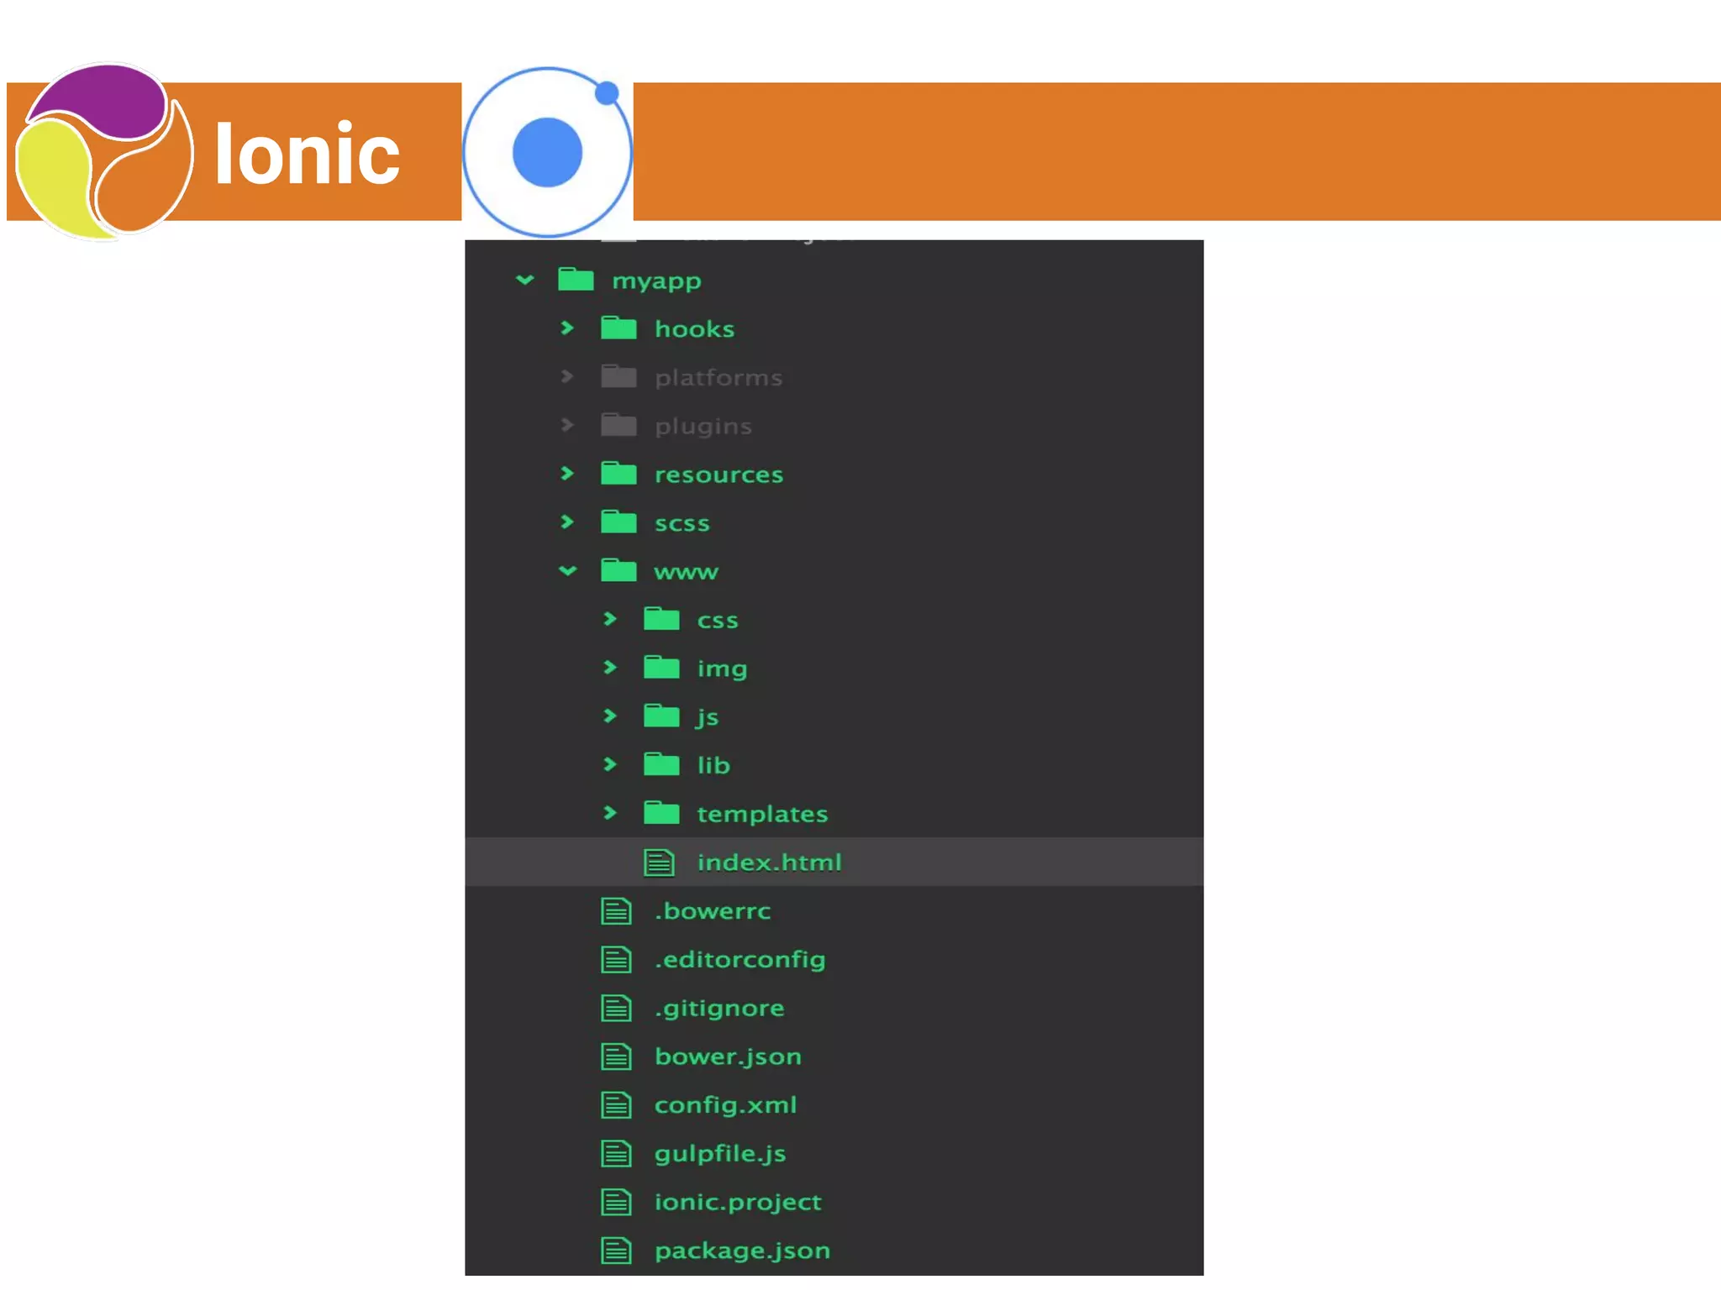This screenshot has height=1290, width=1721.
Task: Select the 'hooks' folder name
Action: tap(695, 328)
